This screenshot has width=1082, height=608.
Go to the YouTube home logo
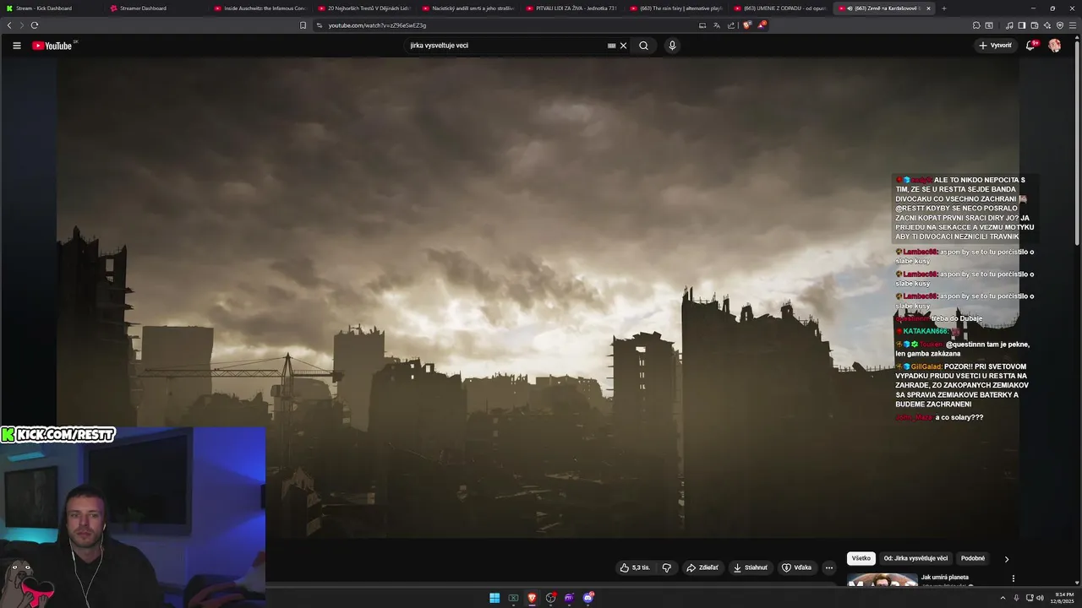click(x=54, y=46)
